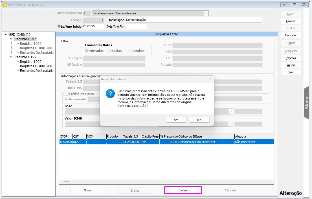Toggle the Crédito Presumido checkbox
The width and height of the screenshot is (312, 199).
click(67, 94)
